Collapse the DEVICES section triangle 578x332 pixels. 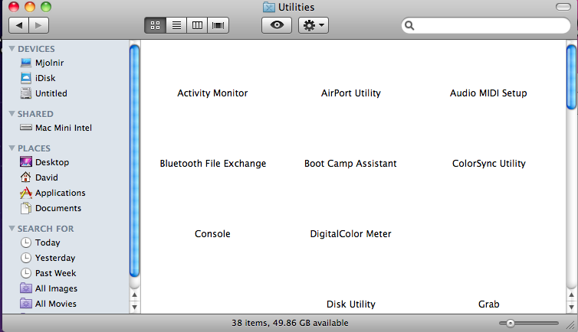[x=11, y=48]
